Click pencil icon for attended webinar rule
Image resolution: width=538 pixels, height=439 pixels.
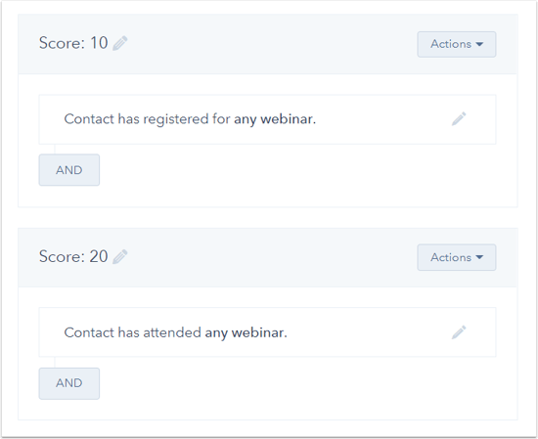tap(459, 332)
